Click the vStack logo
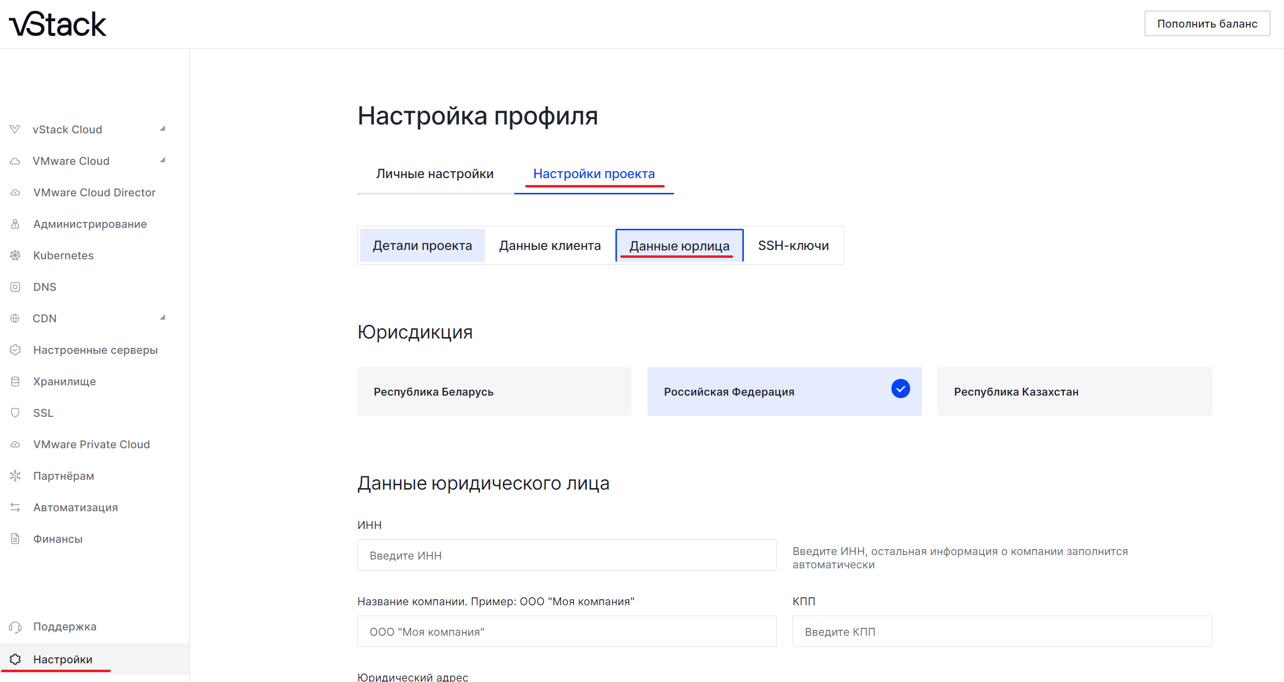This screenshot has height=682, width=1284. click(58, 24)
